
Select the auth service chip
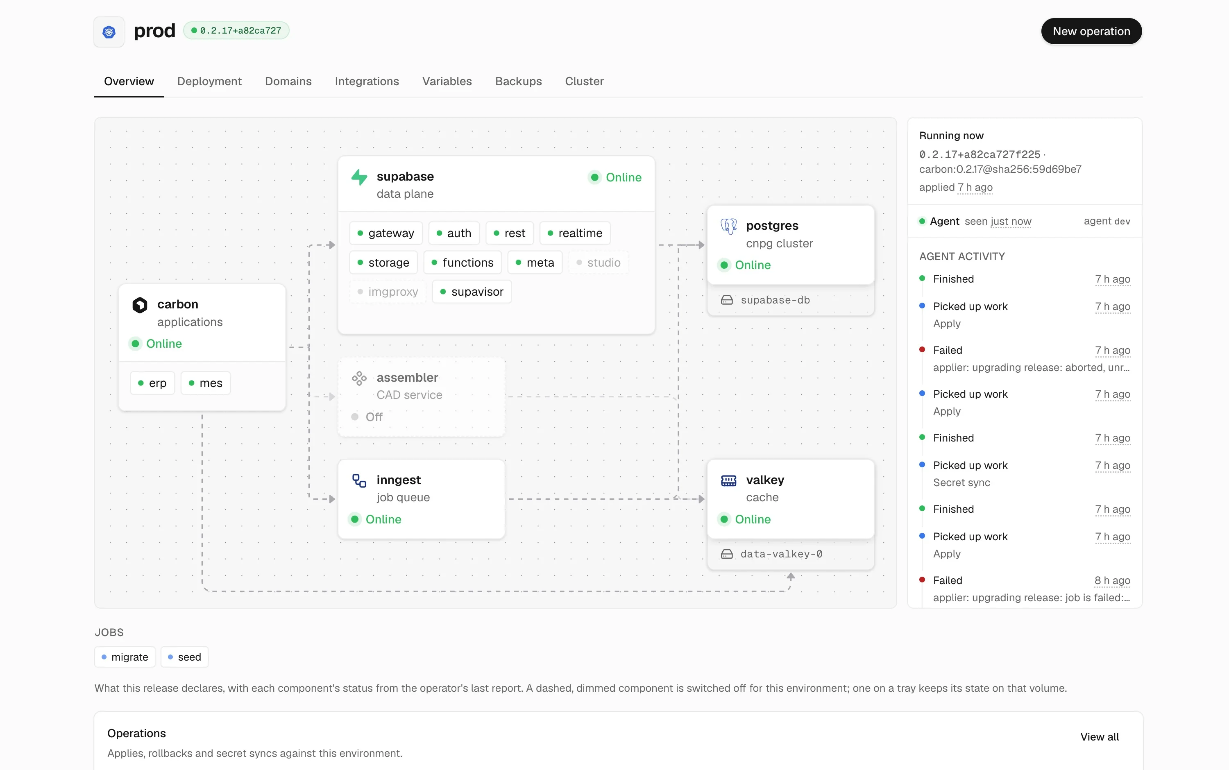click(x=454, y=233)
